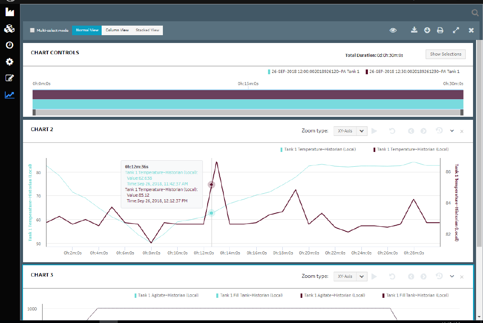
Task: Switch to Column View tab
Action: [x=117, y=30]
